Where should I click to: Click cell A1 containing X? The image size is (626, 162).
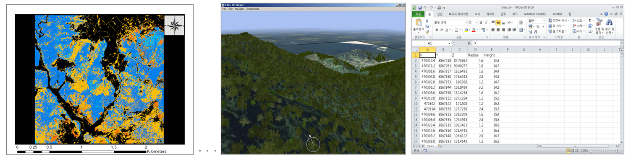427,55
